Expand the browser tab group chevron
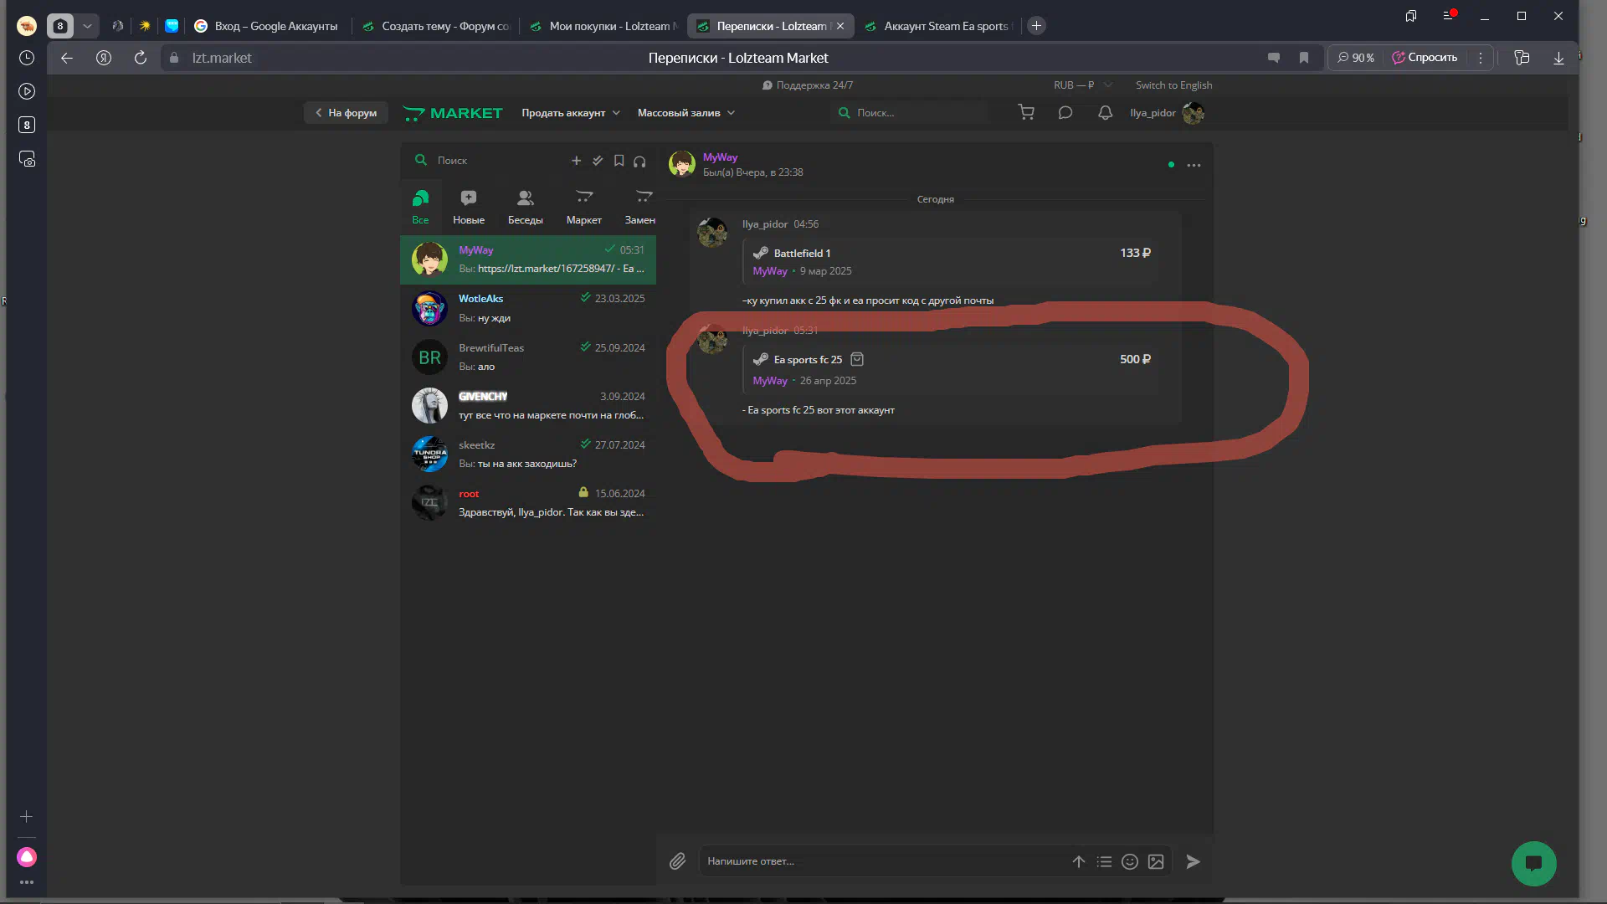 pos(87,26)
